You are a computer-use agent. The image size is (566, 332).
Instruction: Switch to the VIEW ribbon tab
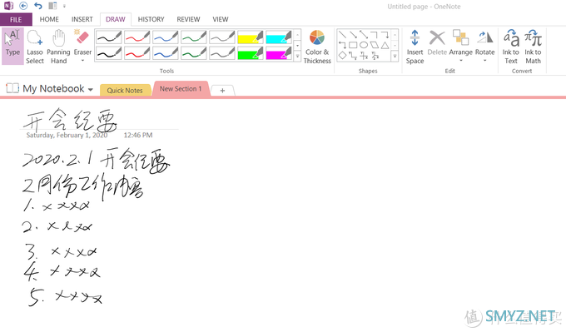click(221, 19)
